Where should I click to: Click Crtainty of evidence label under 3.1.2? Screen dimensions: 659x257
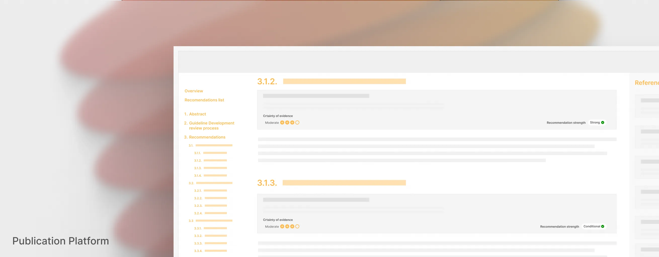coord(278,116)
